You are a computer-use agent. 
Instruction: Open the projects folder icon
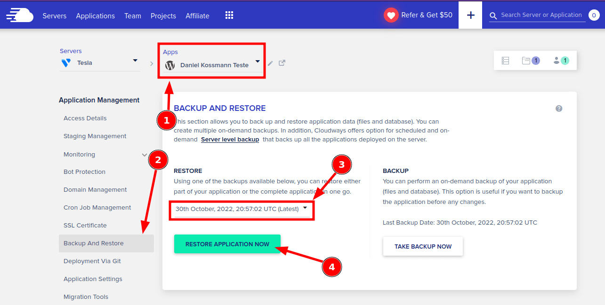(x=526, y=61)
